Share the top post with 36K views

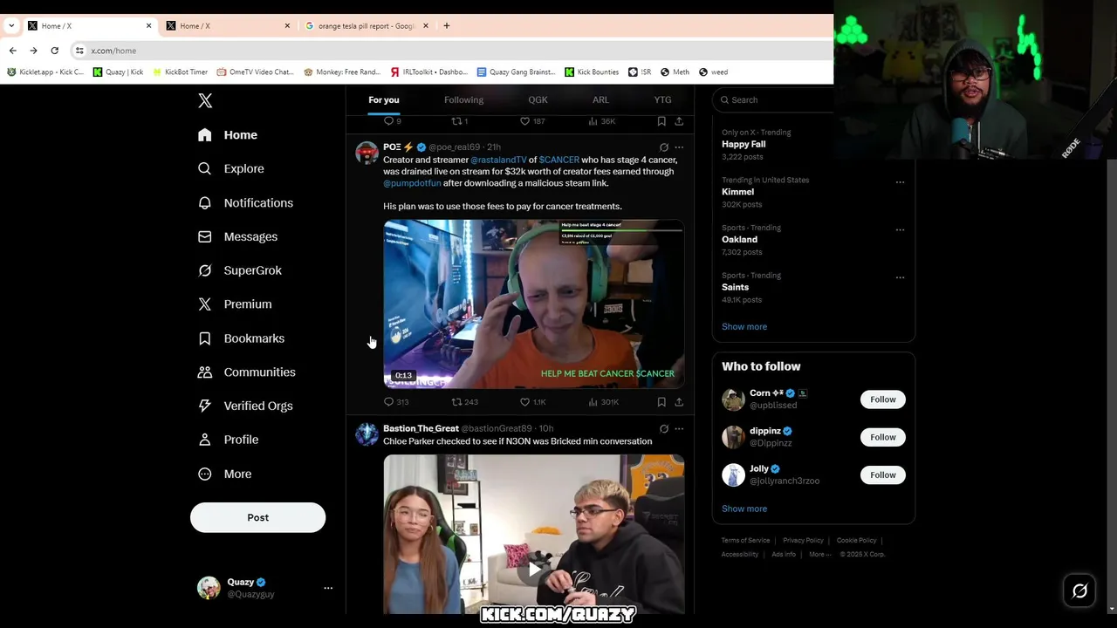pos(679,121)
